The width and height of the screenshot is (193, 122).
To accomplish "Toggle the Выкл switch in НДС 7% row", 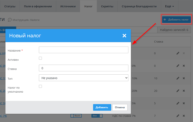I will 76,115.
